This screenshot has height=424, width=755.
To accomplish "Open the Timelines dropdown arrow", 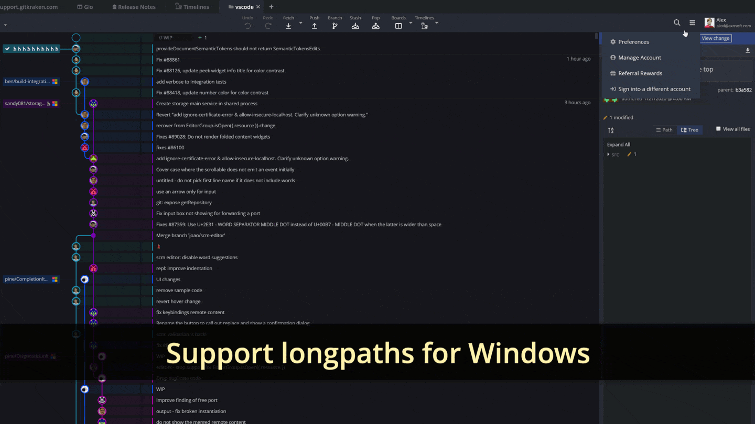I will [437, 23].
